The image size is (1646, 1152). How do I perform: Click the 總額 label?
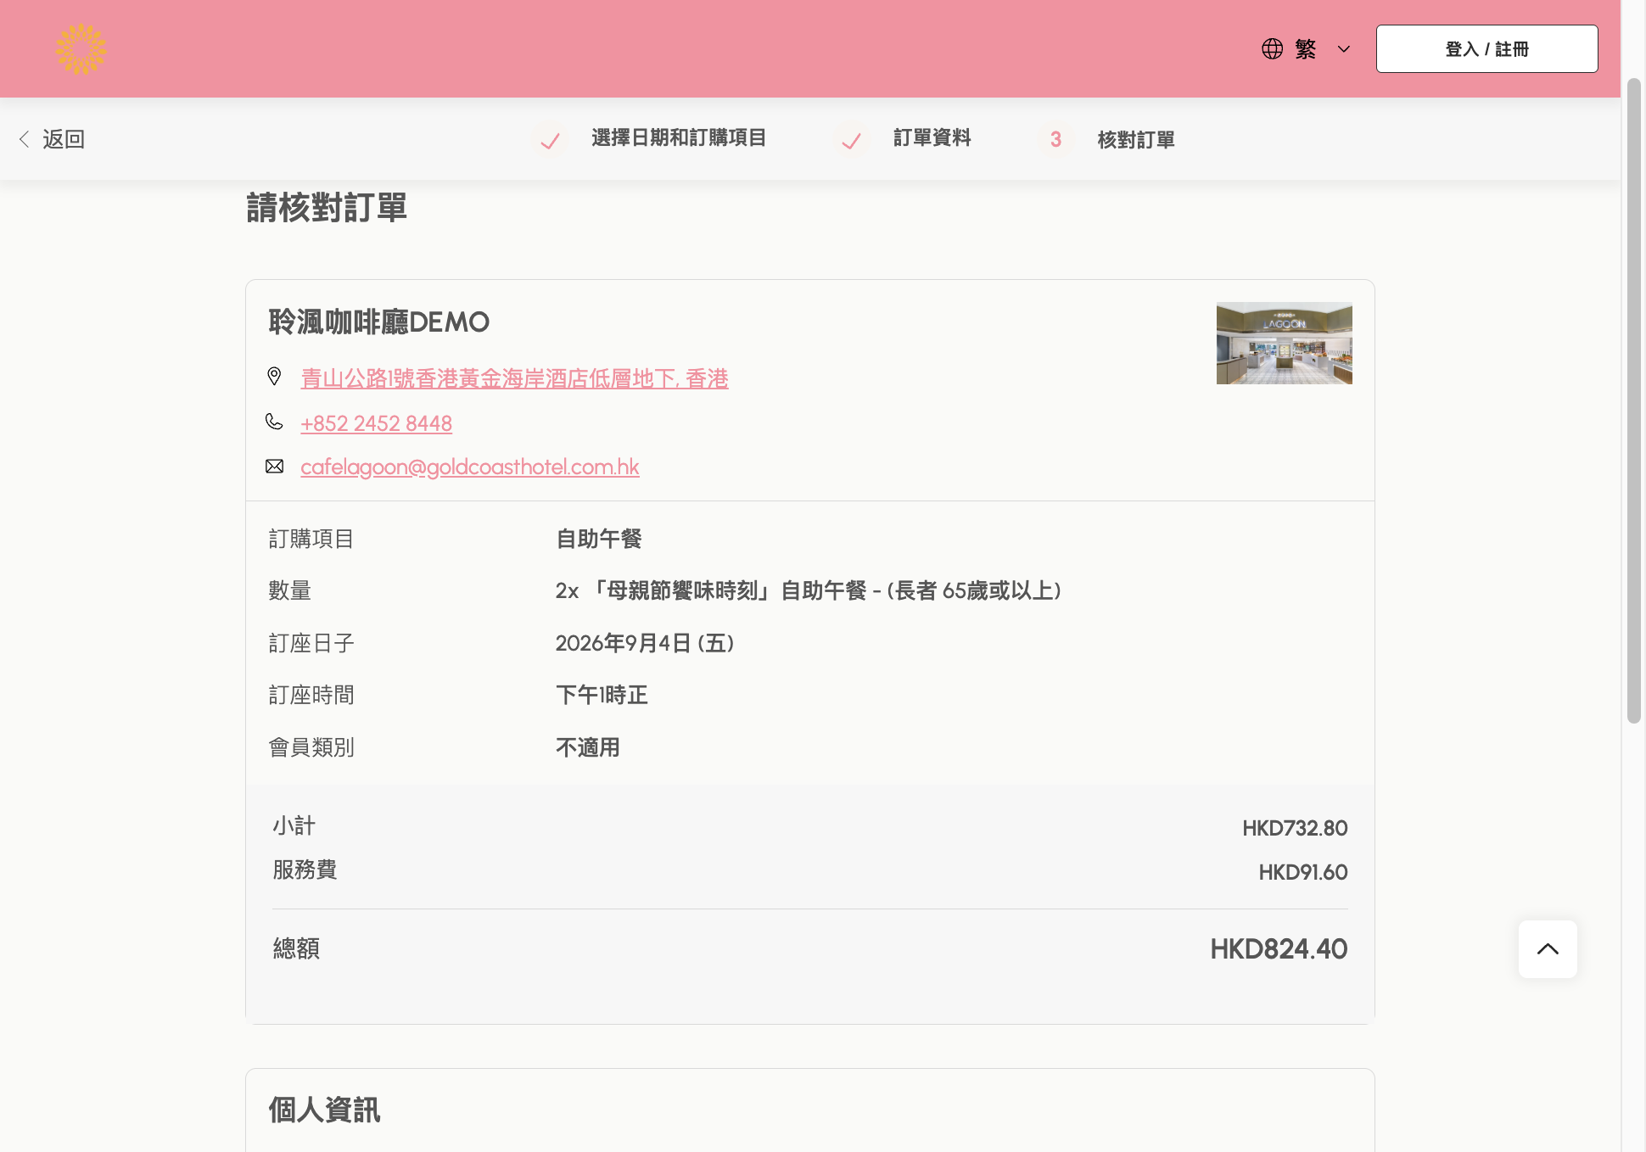296,948
